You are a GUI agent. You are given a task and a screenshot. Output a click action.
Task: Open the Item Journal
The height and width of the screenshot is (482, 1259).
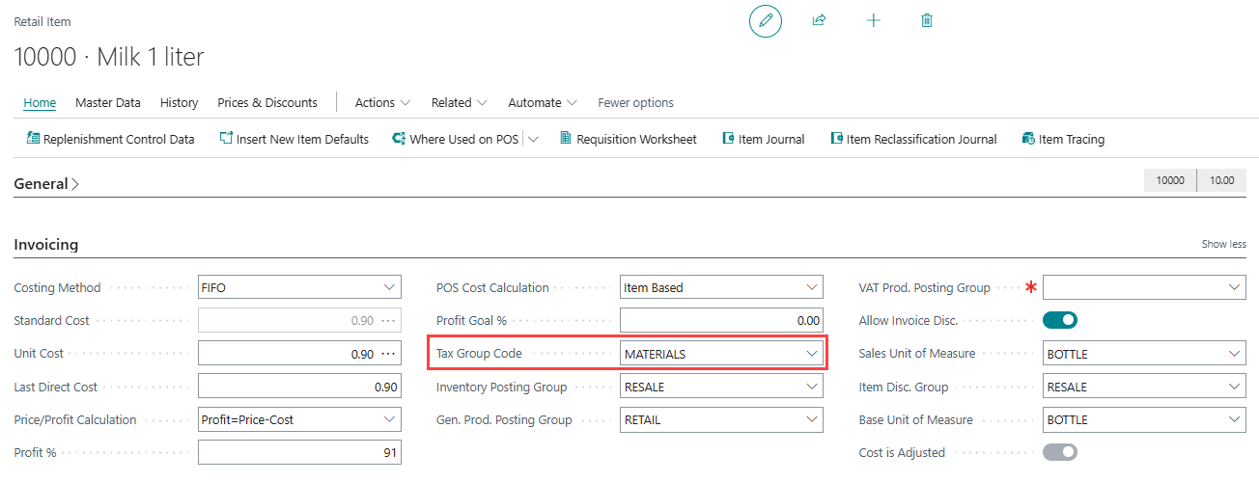763,139
